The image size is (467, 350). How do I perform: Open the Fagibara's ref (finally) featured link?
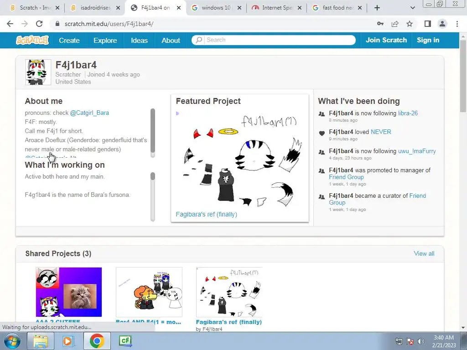(x=207, y=214)
